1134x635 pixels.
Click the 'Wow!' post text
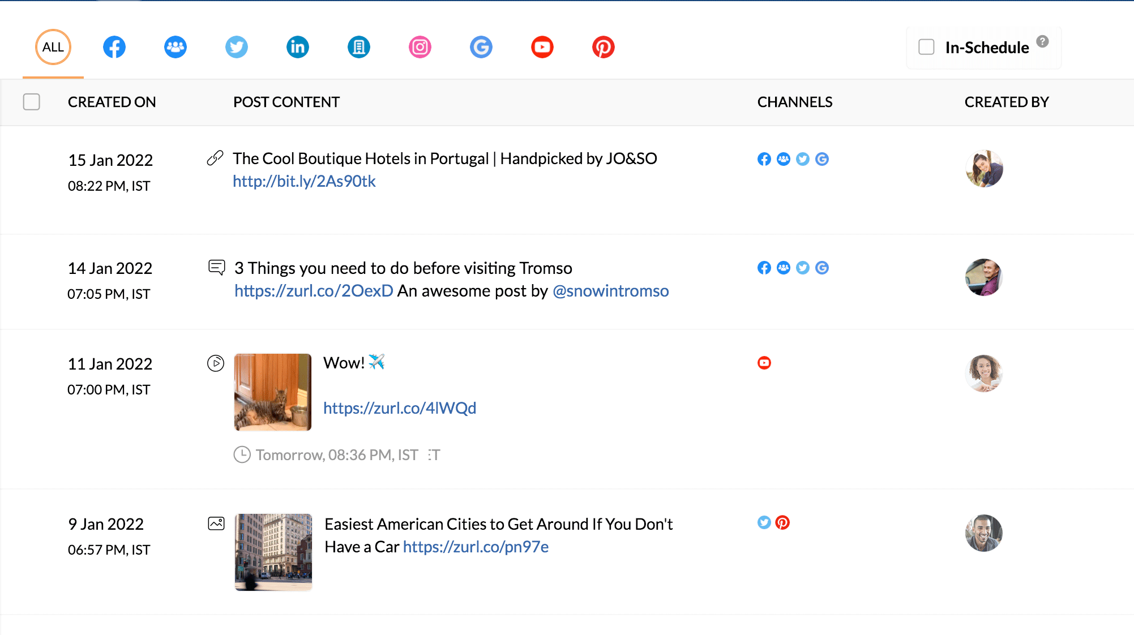click(x=344, y=363)
